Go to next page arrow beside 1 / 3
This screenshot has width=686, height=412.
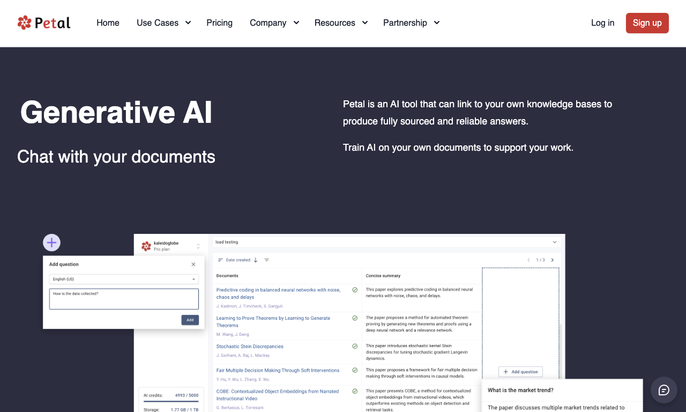553,260
